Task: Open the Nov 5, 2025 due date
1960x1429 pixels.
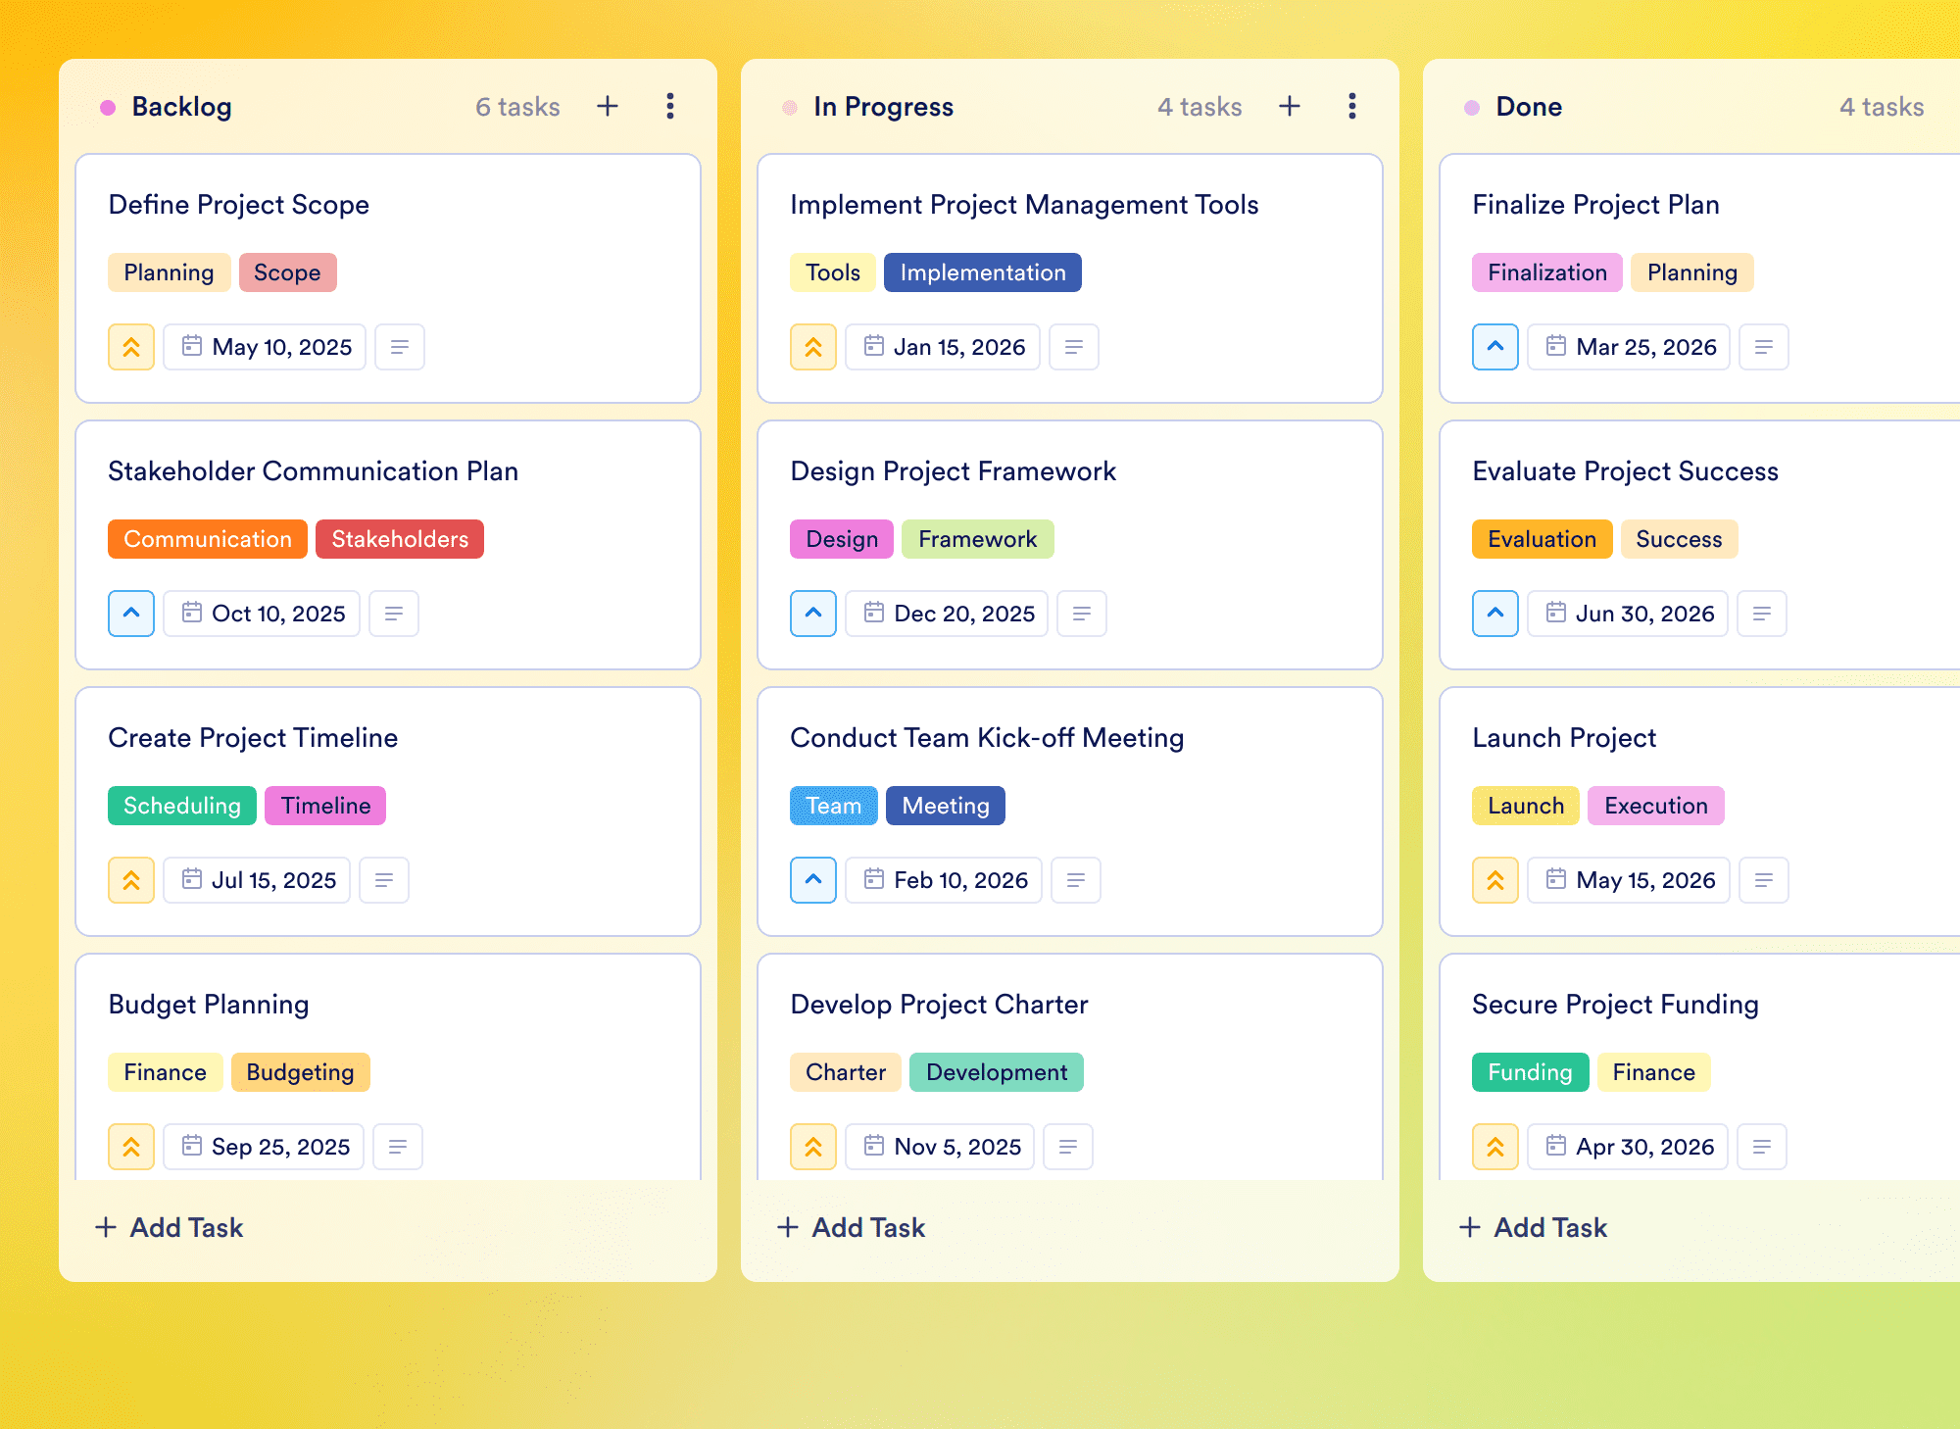Action: coord(940,1147)
